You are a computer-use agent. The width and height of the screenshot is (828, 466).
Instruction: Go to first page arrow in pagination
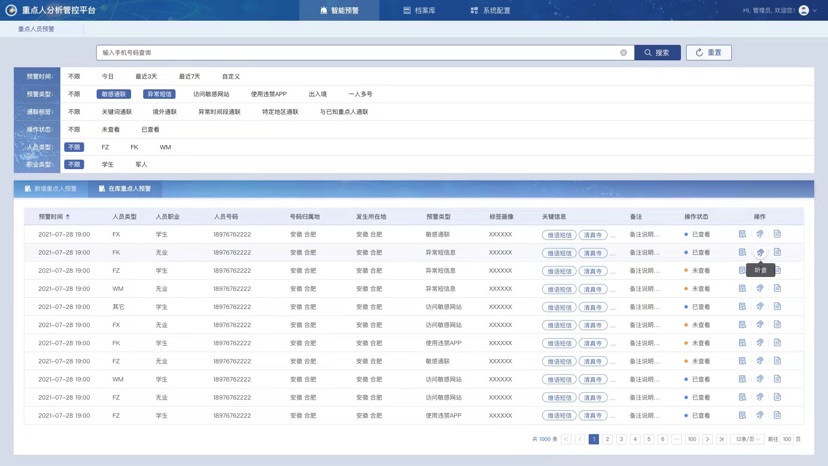(566, 439)
